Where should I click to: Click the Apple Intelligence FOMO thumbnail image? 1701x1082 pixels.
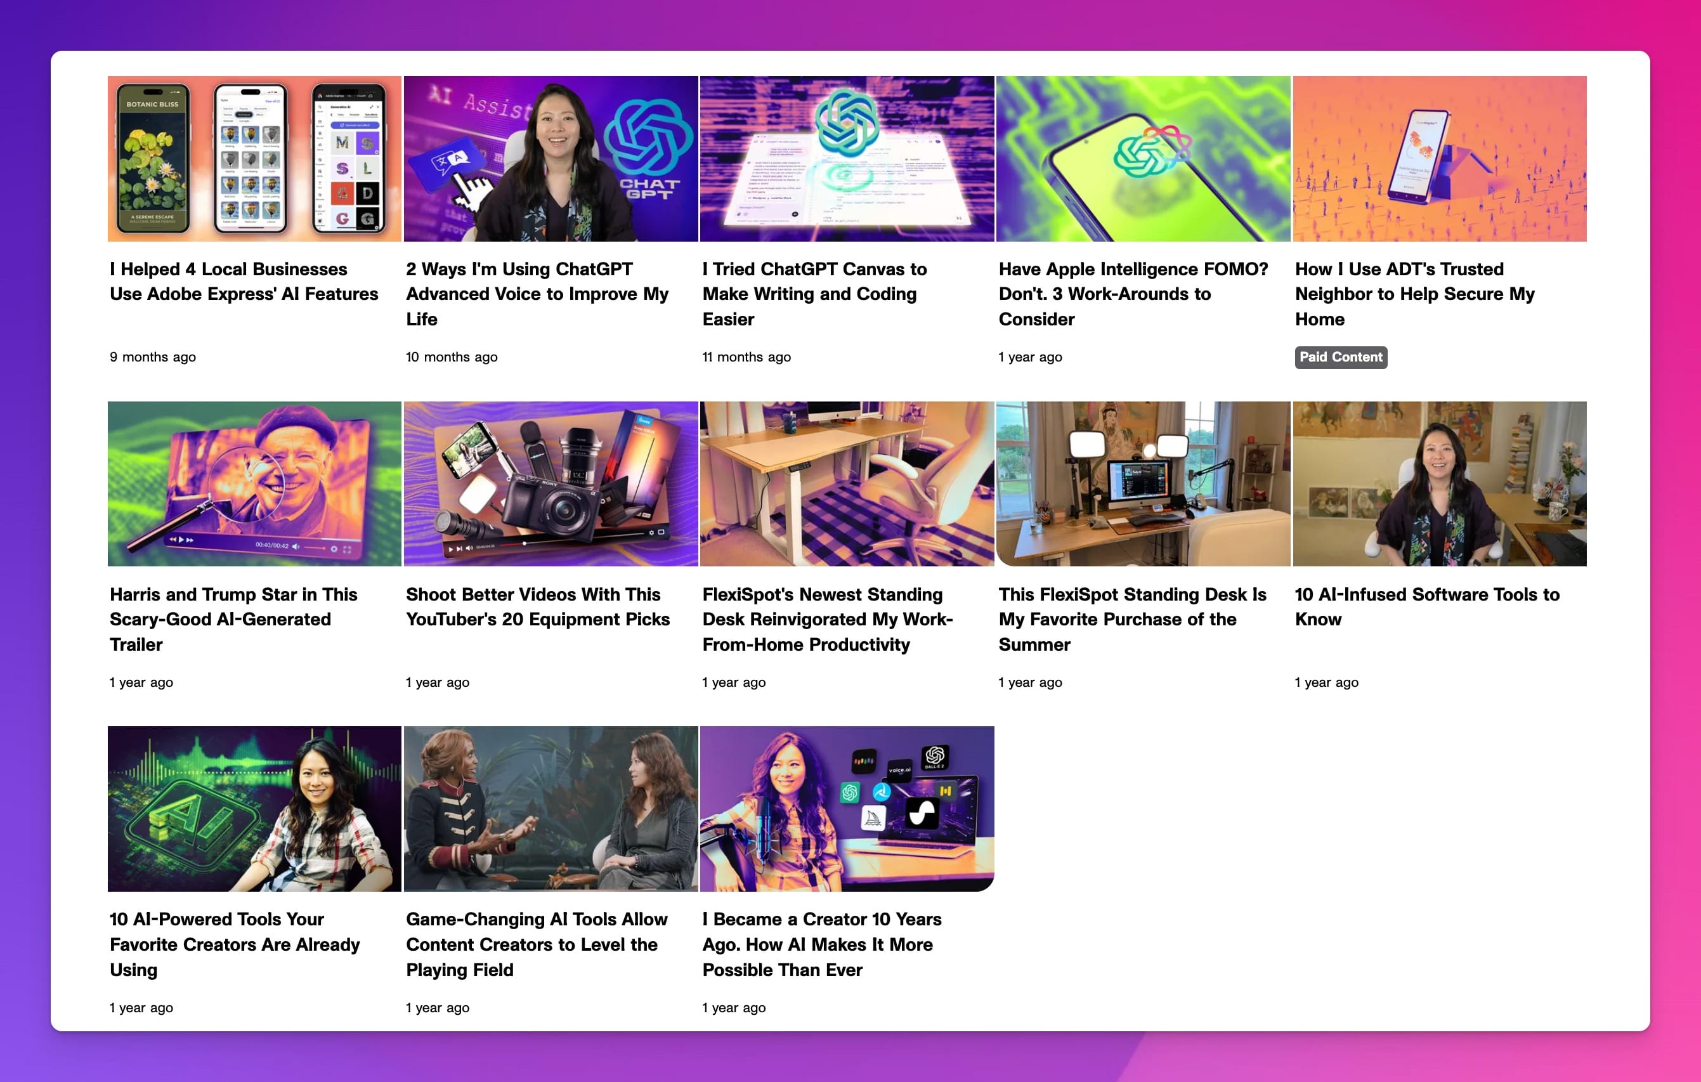click(x=1143, y=159)
